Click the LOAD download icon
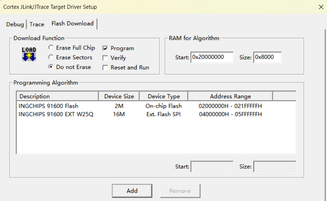Viewport: 327px width, 201px height. pos(29,54)
